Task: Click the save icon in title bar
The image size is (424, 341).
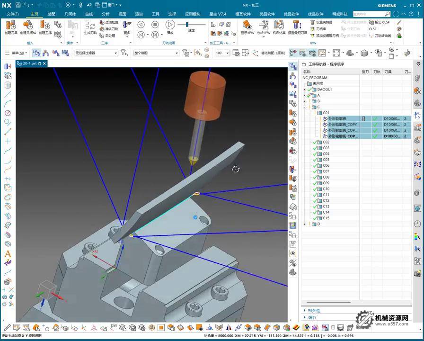Action: point(18,5)
